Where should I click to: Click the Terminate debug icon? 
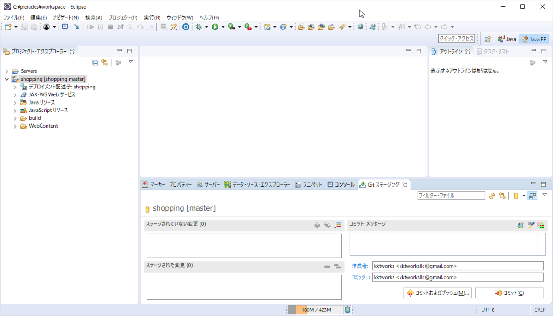pos(110,27)
